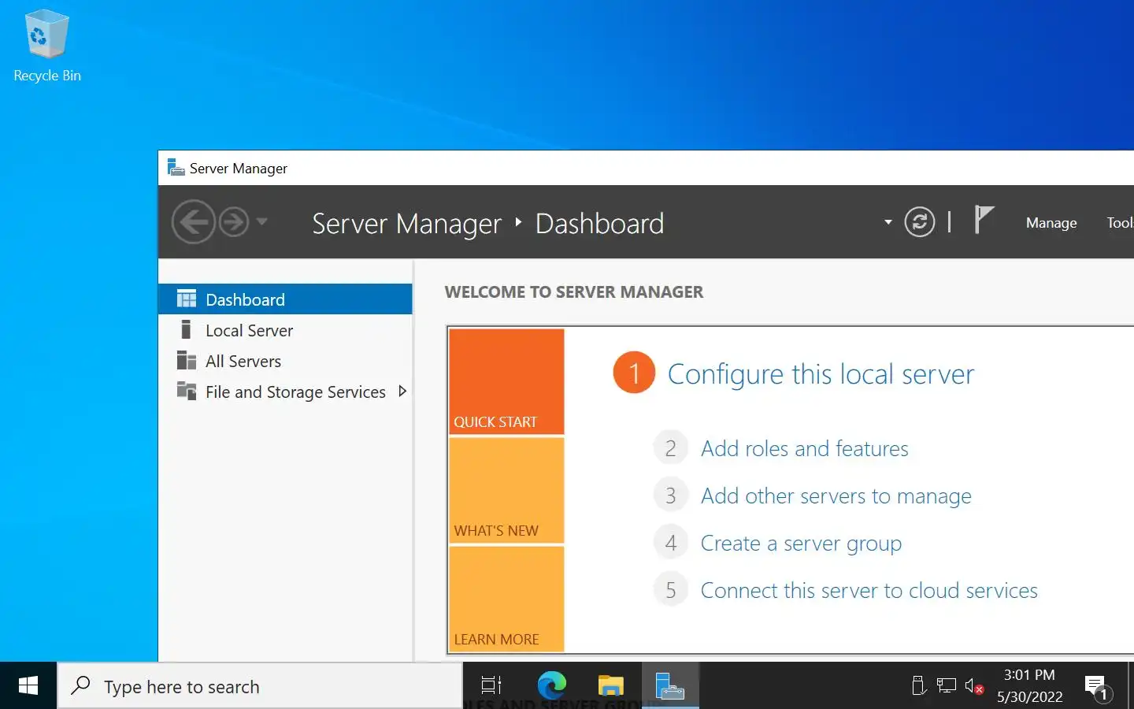Select the QUICK START tile

pyautogui.click(x=506, y=381)
